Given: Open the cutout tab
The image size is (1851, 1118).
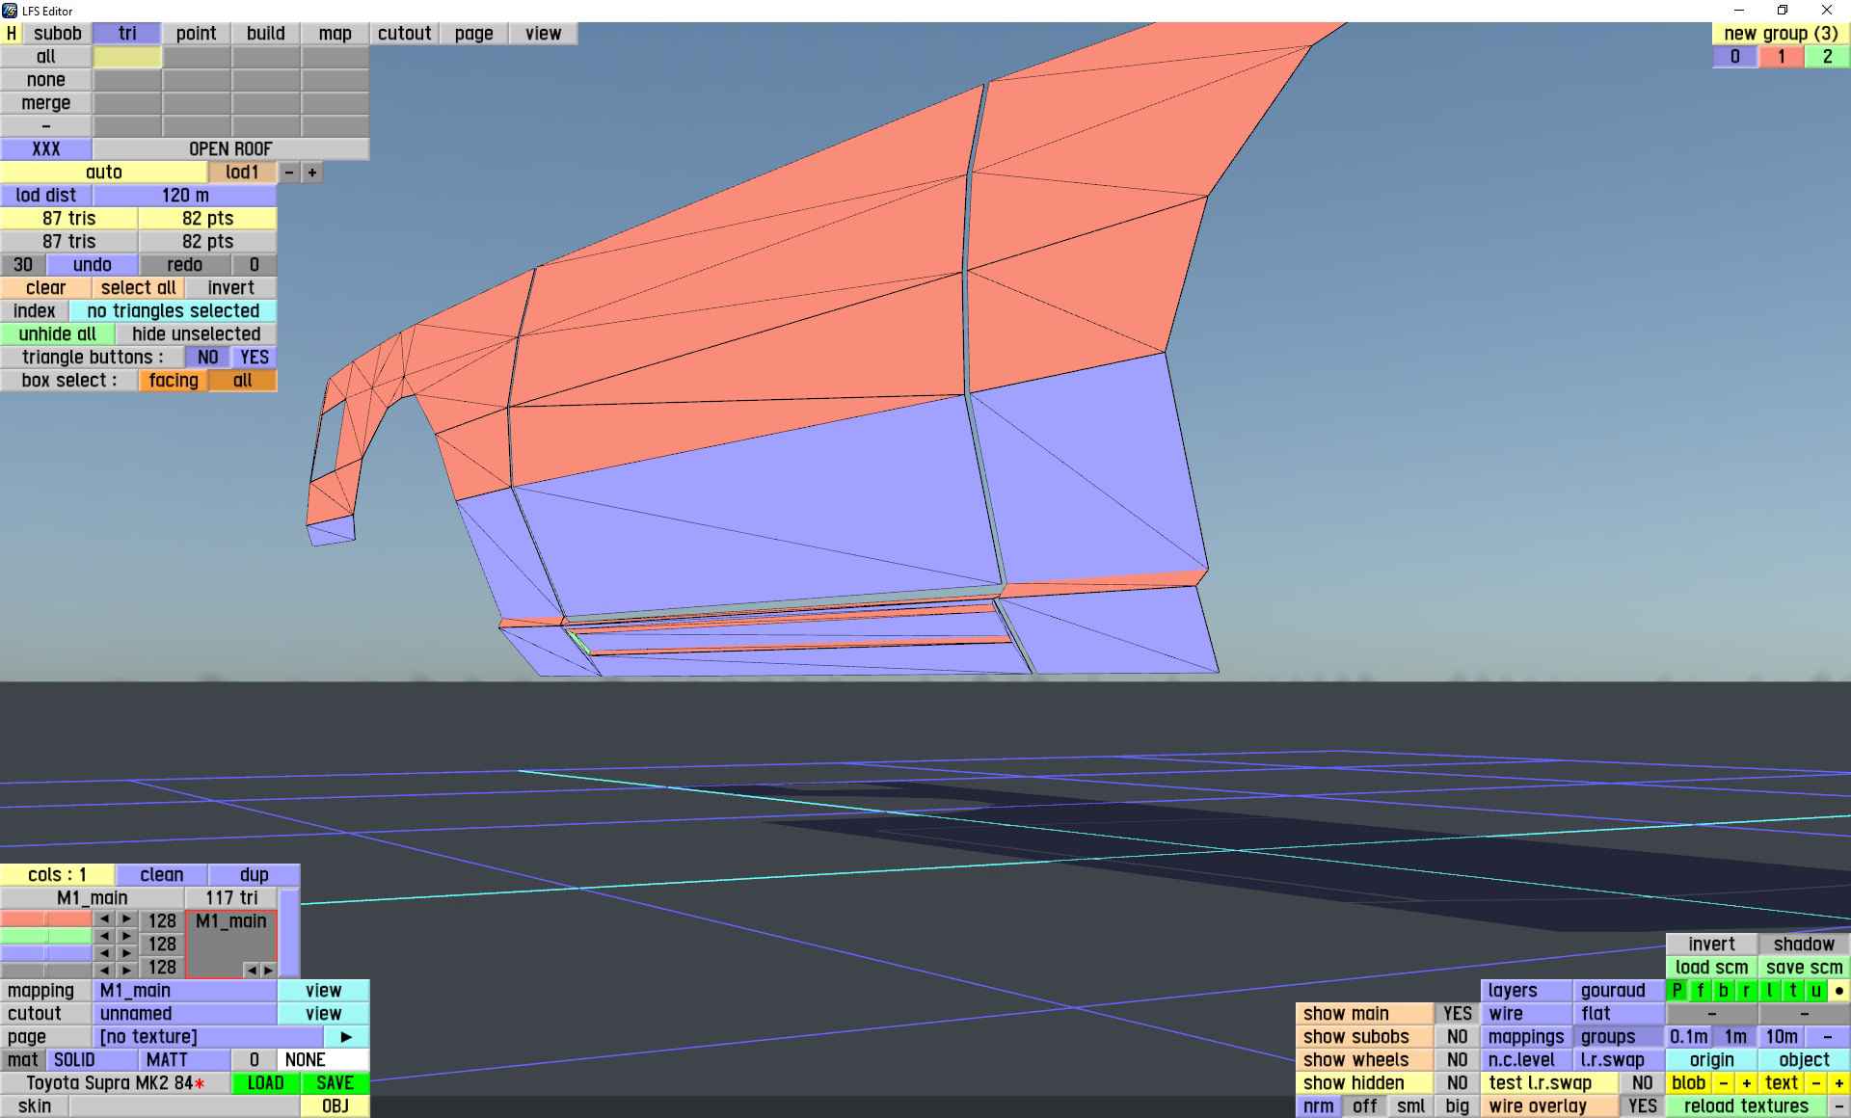Looking at the screenshot, I should (x=404, y=34).
